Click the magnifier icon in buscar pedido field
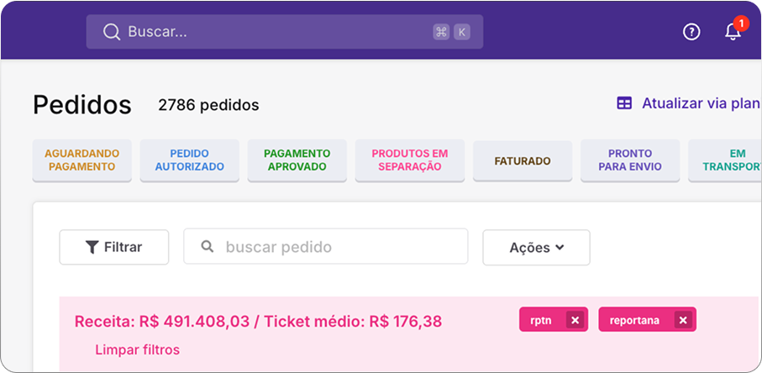Viewport: 762px width, 373px height. 208,247
